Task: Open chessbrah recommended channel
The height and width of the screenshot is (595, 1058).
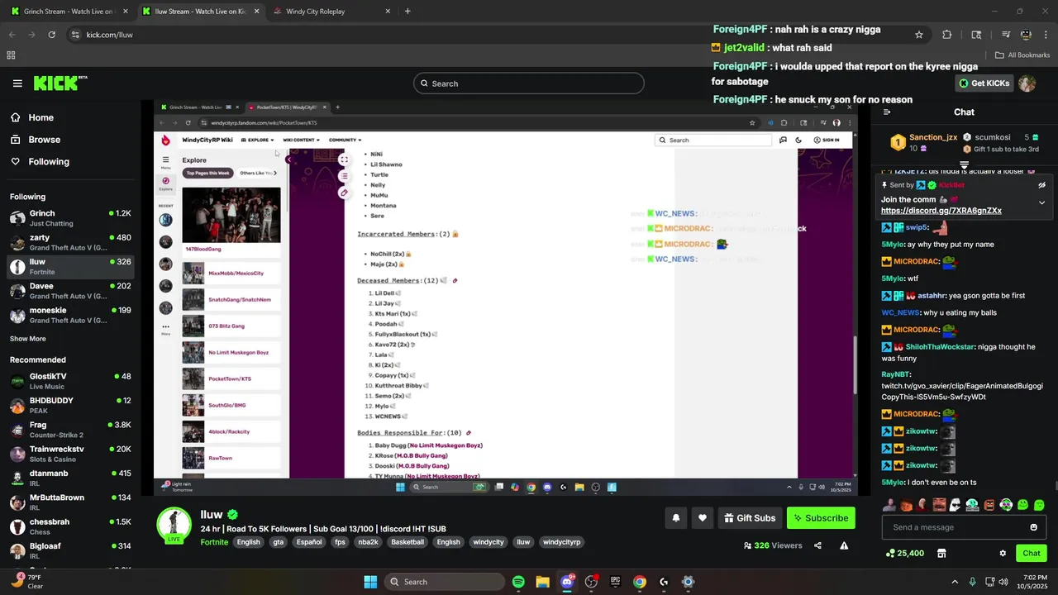Action: click(70, 526)
